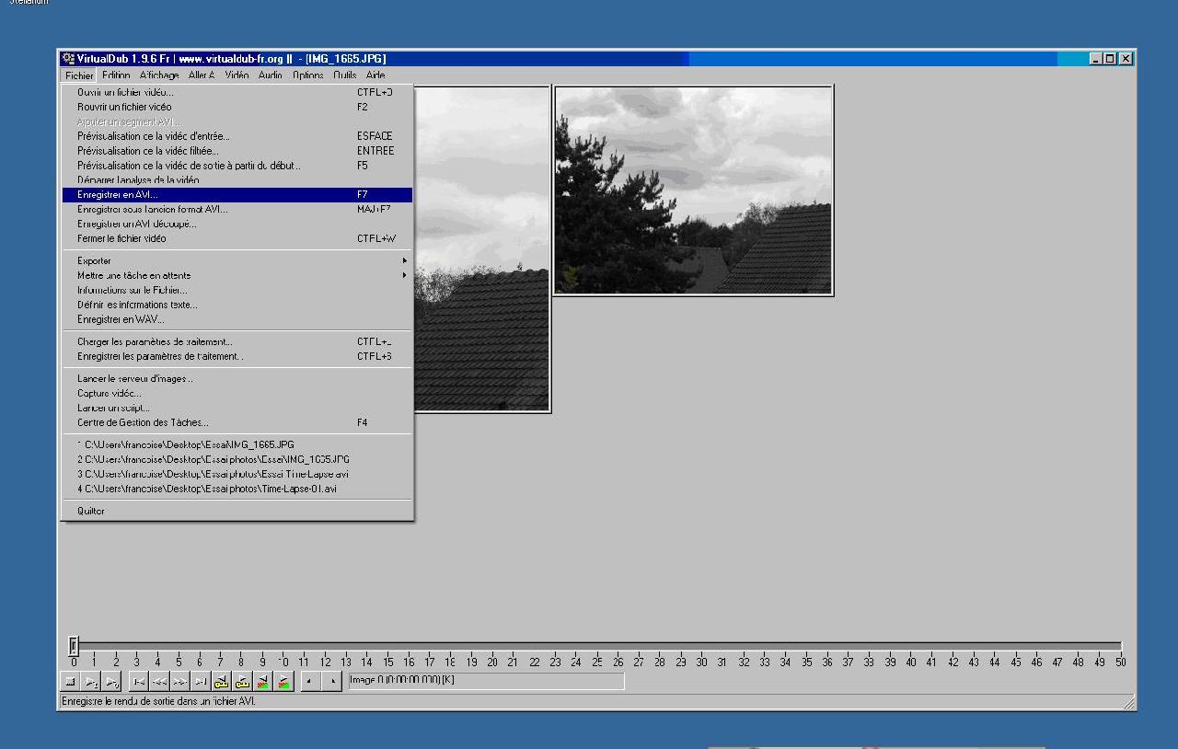Choose Lancer un script
The width and height of the screenshot is (1178, 749).
(x=237, y=408)
